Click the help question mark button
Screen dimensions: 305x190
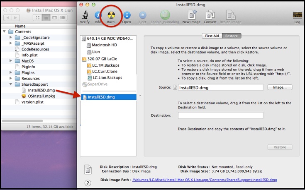88,183
